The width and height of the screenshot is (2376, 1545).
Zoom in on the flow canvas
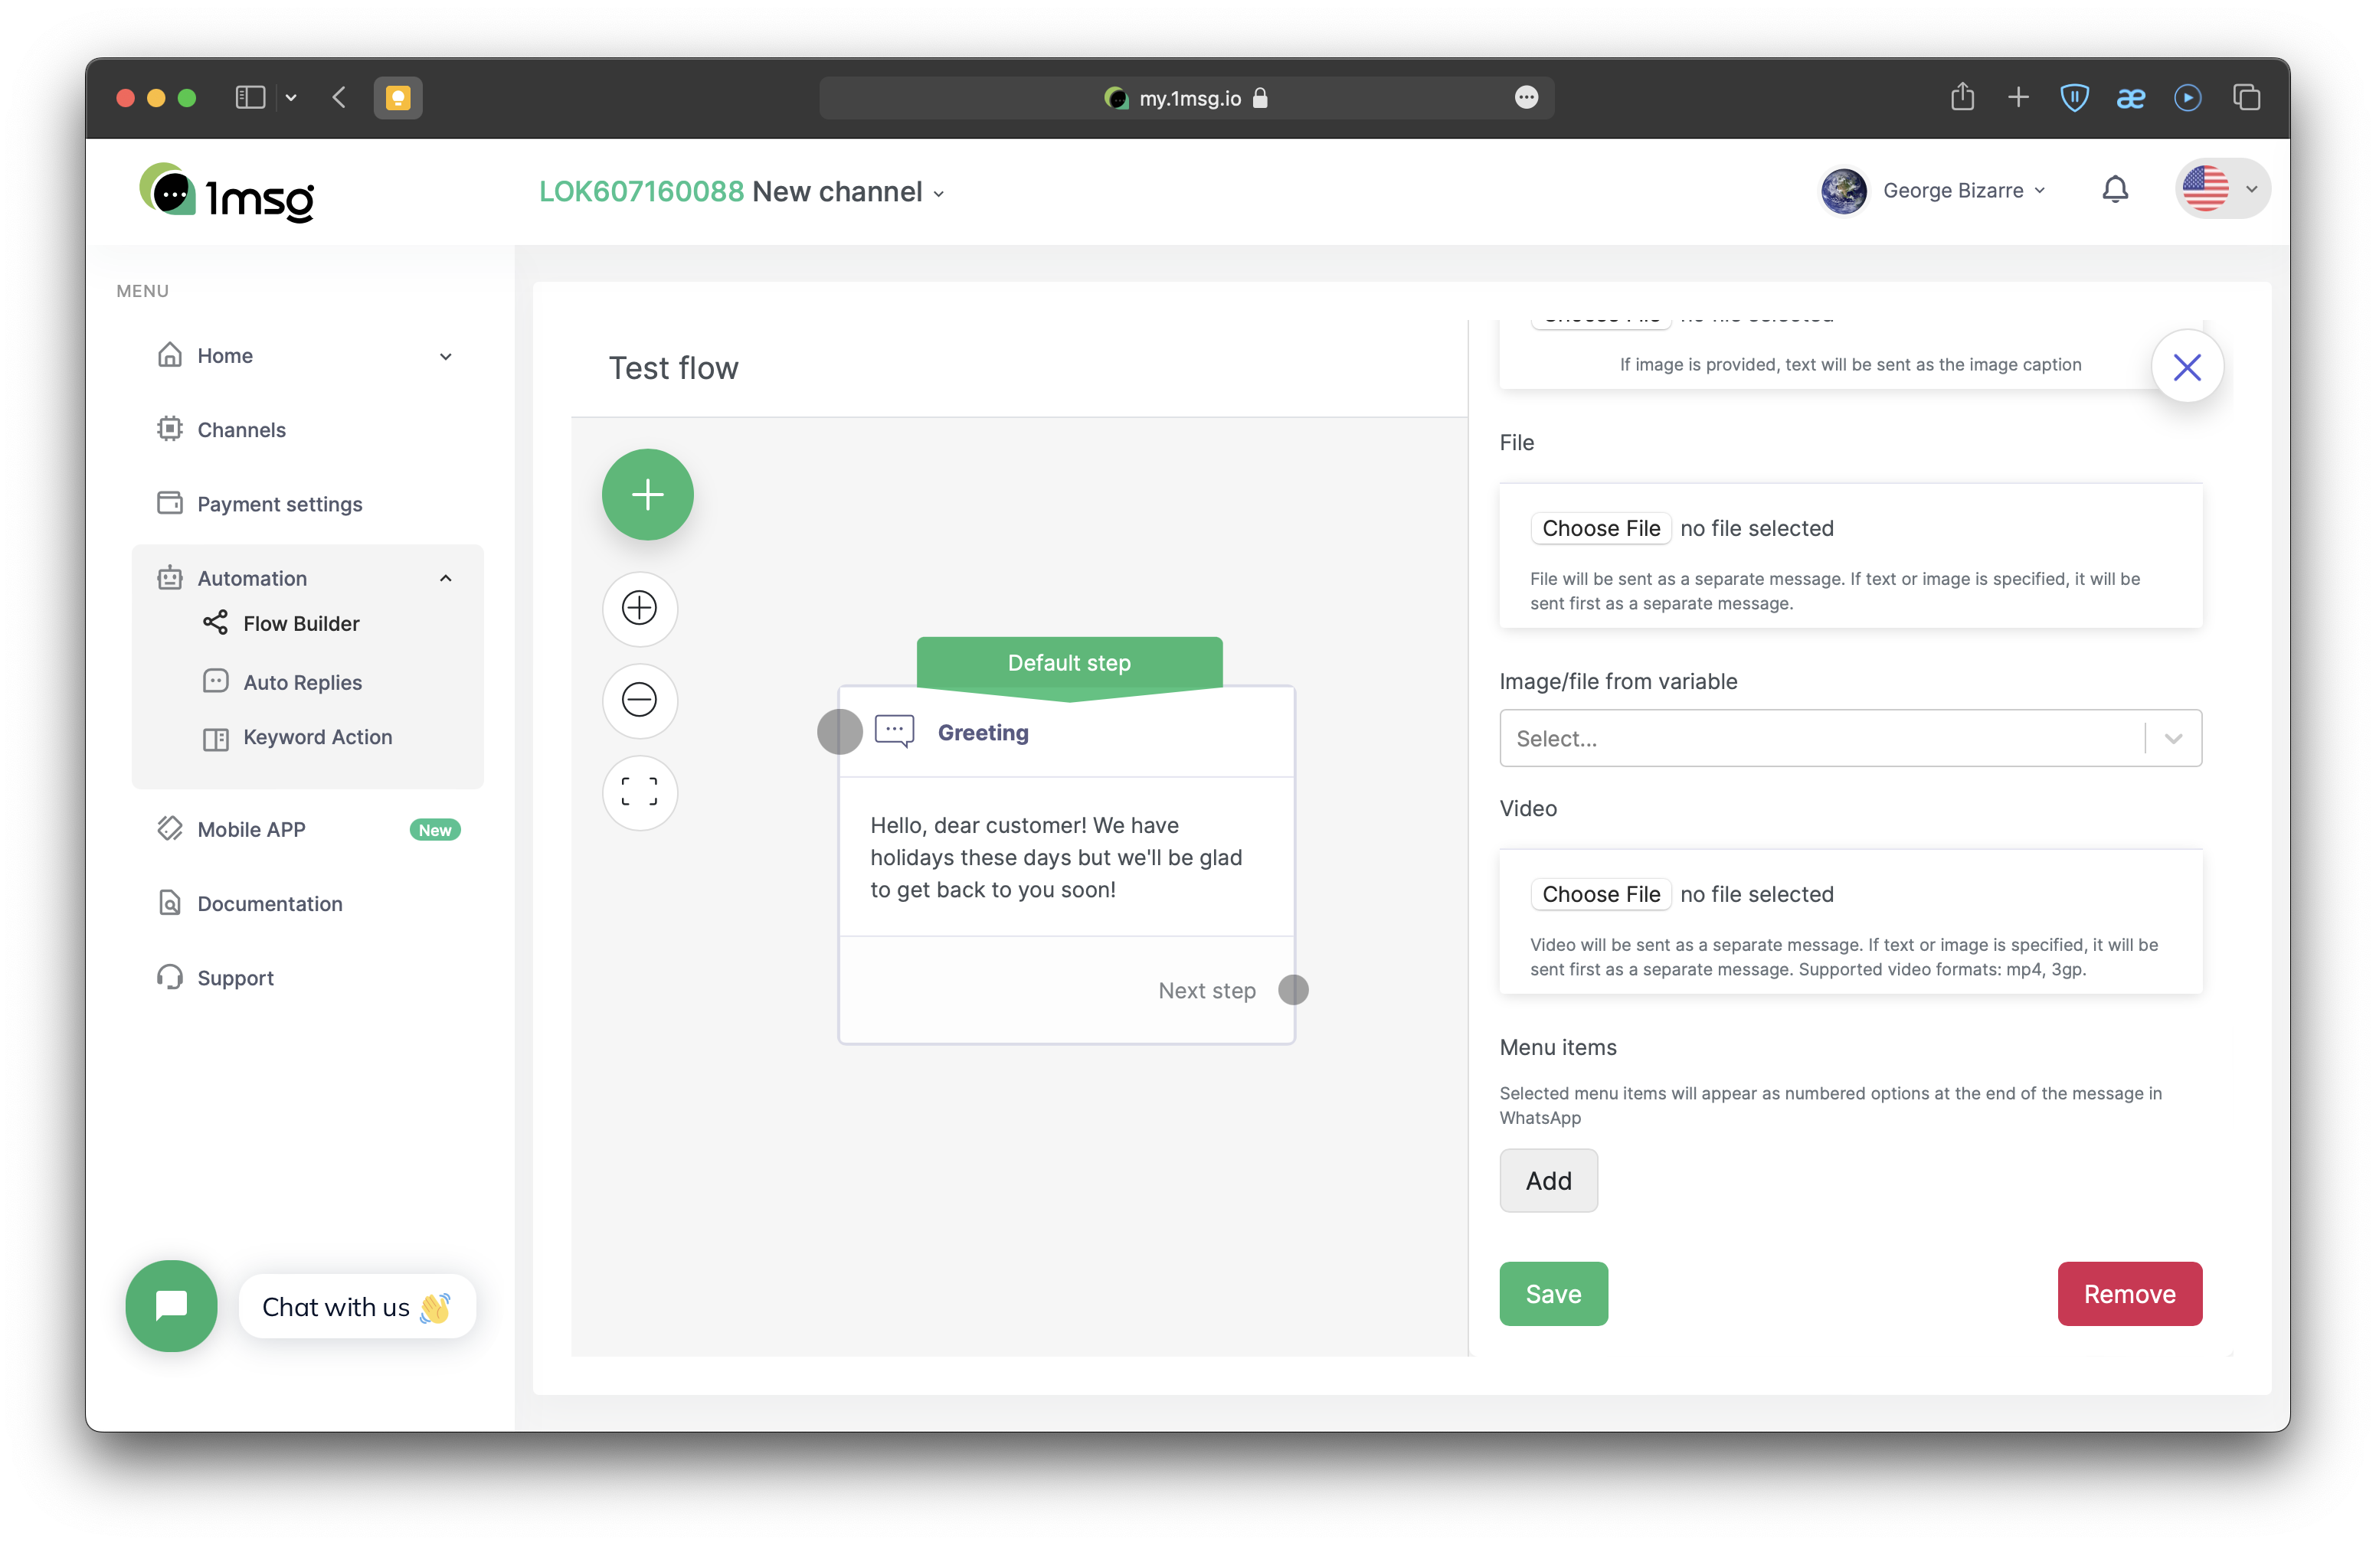(639, 608)
